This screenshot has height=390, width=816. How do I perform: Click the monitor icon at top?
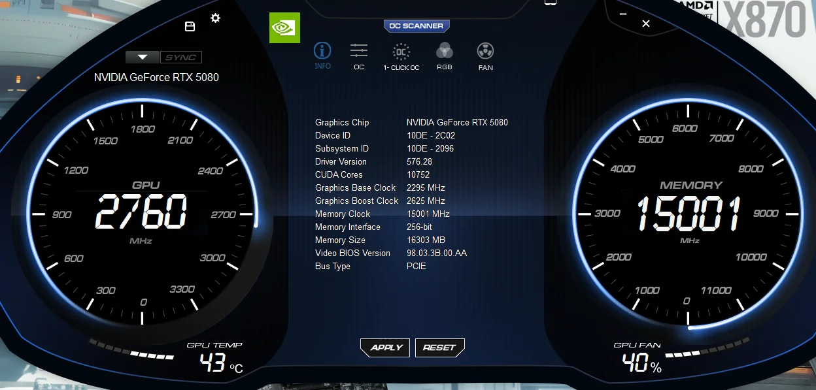pyautogui.click(x=551, y=2)
